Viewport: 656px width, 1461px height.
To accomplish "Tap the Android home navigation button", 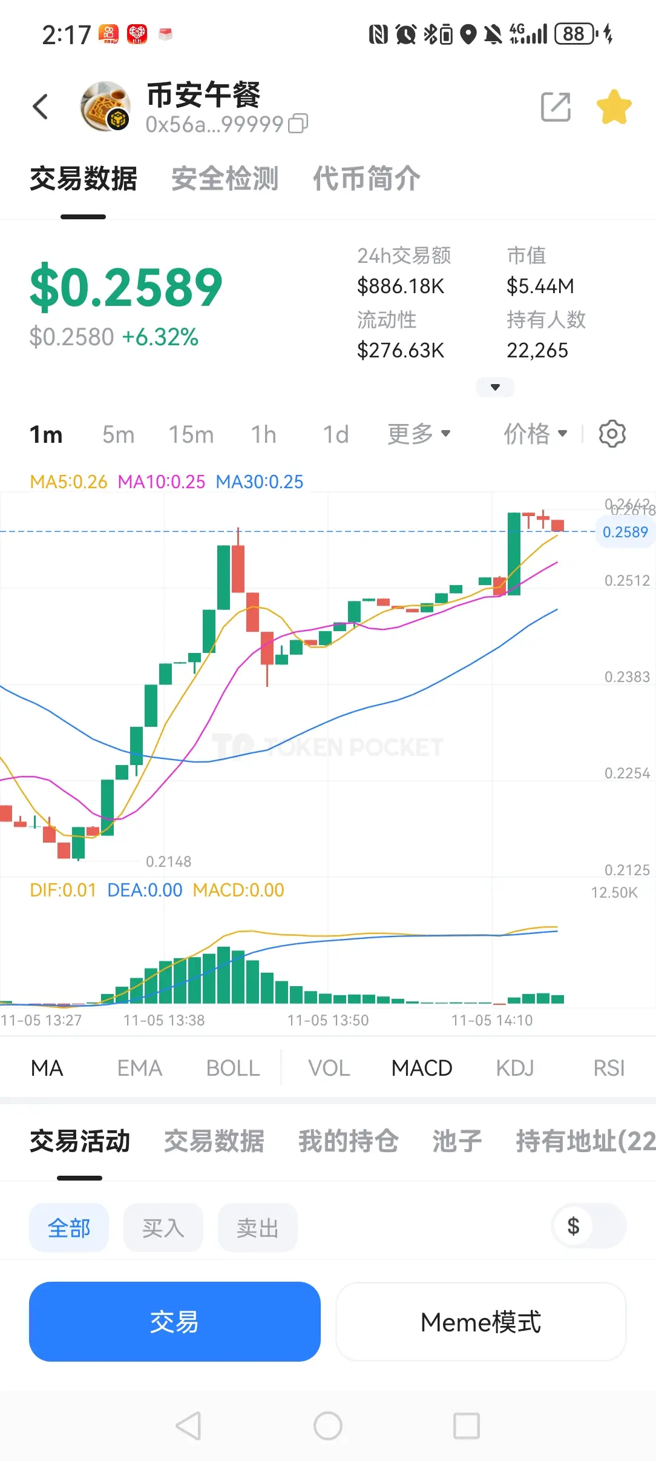I will [328, 1426].
